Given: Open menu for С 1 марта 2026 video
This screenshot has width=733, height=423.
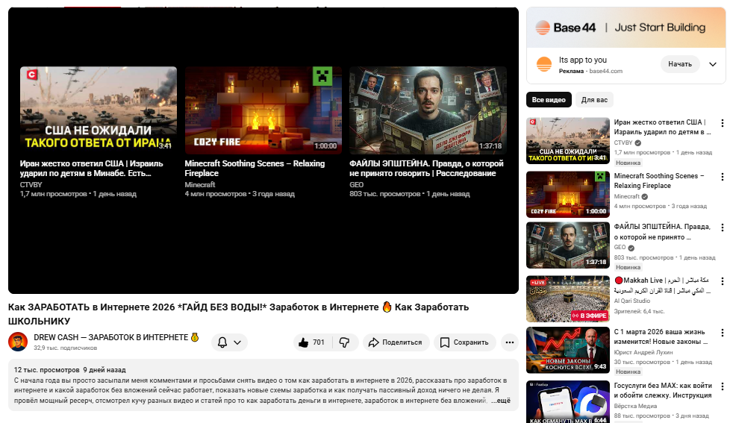Looking at the screenshot, I should 723,333.
